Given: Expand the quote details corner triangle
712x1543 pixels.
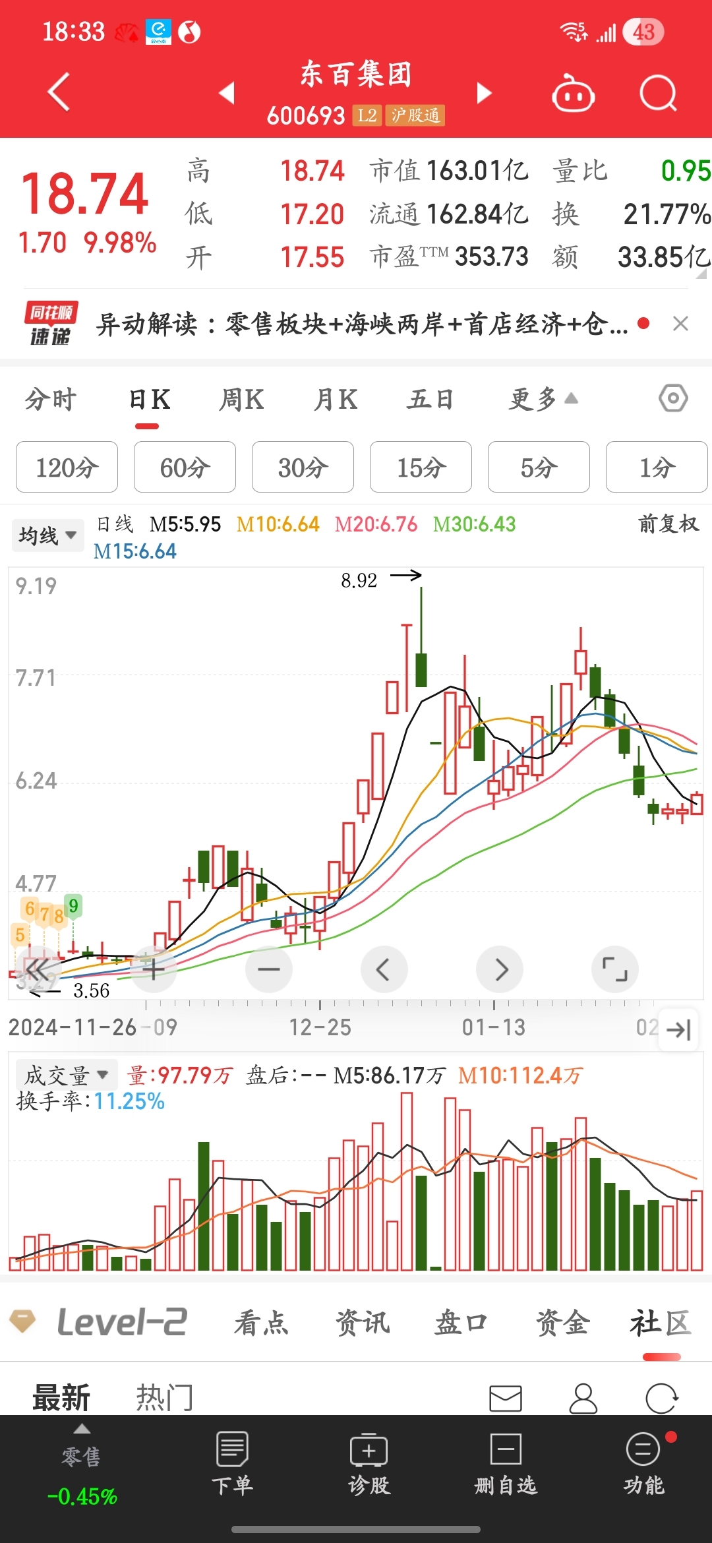Looking at the screenshot, I should click(701, 274).
